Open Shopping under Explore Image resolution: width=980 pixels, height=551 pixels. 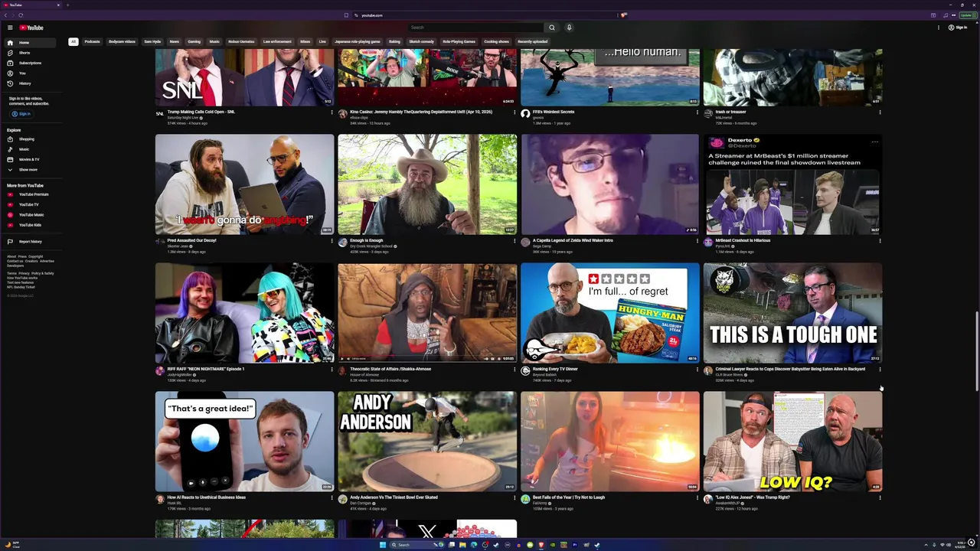(x=31, y=139)
